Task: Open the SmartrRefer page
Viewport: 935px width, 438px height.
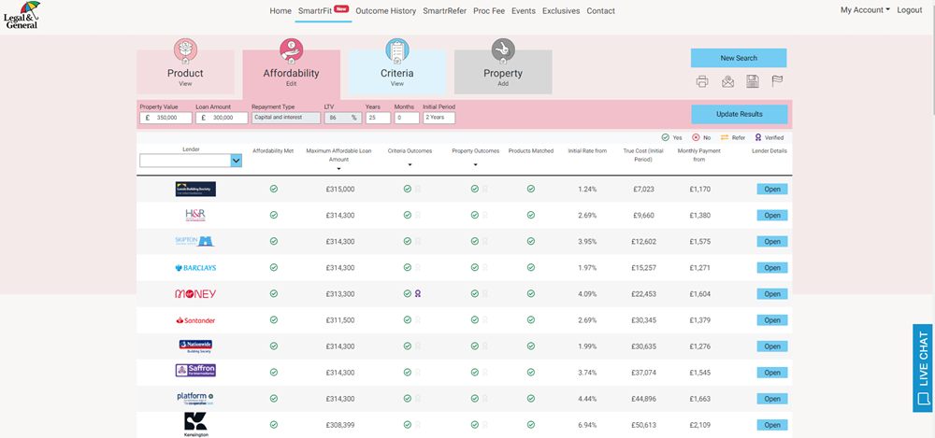Action: (445, 10)
